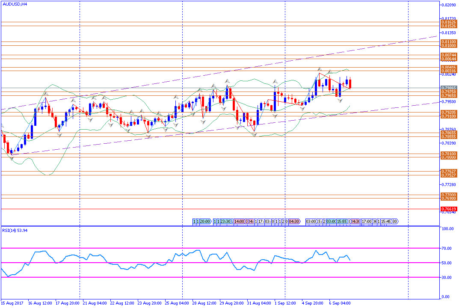Click the down fractal arrow below the lowest candle
The width and height of the screenshot is (462, 308).
[x=12, y=159]
